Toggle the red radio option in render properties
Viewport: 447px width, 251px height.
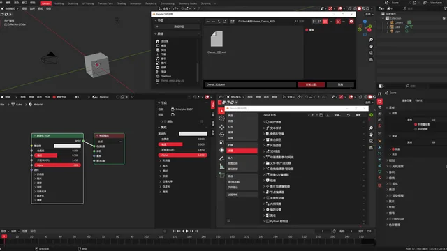pyautogui.click(x=416, y=124)
